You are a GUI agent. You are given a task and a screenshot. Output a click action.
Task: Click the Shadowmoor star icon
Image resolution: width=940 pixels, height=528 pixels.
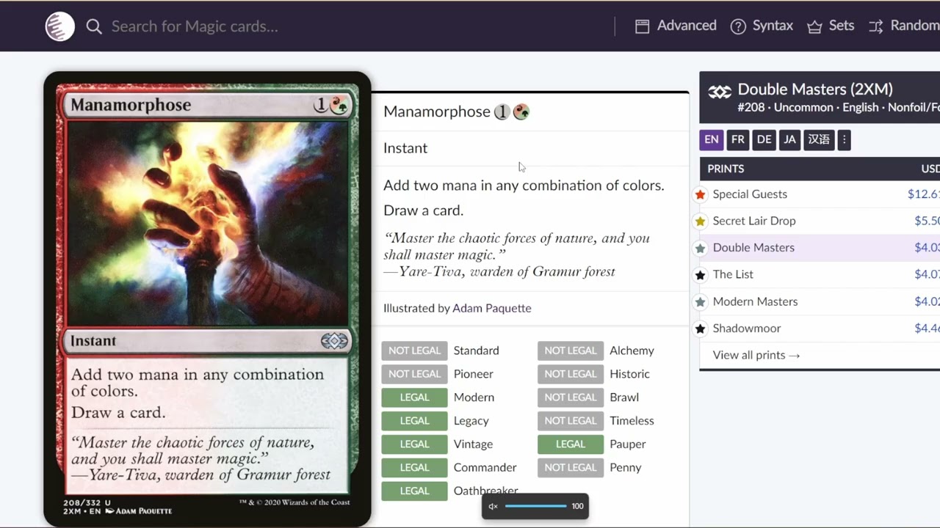coord(700,329)
